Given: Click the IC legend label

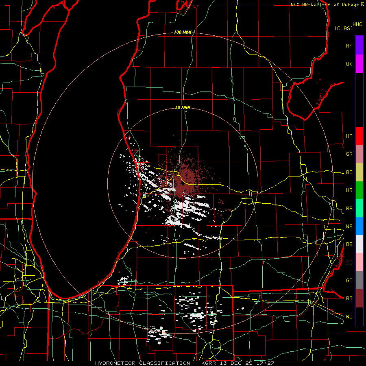Looking at the screenshot, I should 349,263.
